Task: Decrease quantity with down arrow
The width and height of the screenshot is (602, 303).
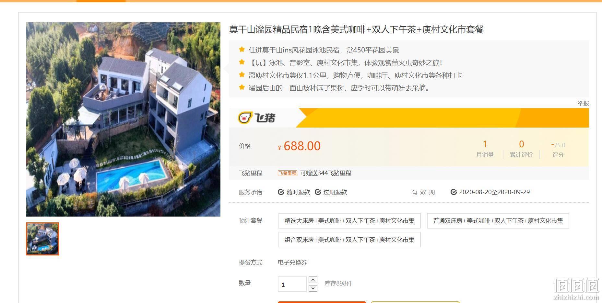Action: coord(313,288)
